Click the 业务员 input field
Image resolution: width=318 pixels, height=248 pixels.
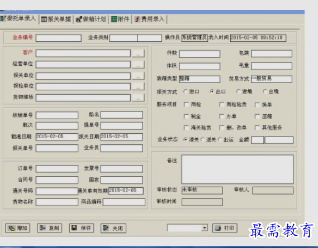pos(122,148)
